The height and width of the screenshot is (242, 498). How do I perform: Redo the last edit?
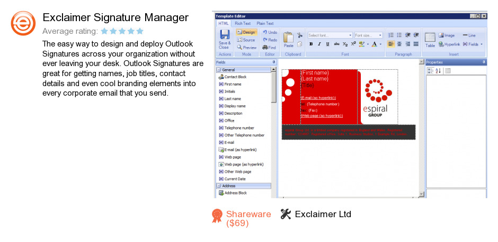pos(270,40)
